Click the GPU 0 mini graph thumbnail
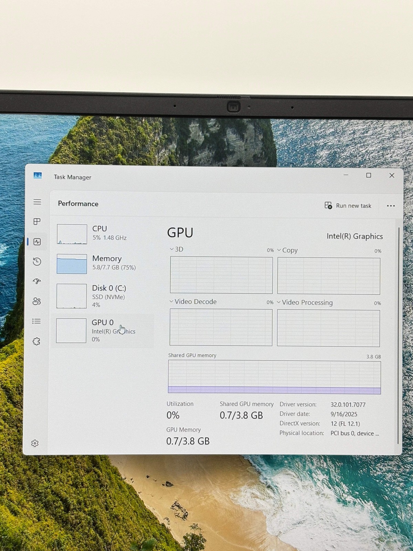This screenshot has height=551, width=413. point(71,331)
